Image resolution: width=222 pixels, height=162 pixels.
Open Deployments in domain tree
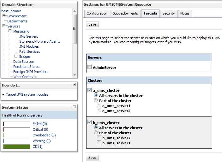17,21
